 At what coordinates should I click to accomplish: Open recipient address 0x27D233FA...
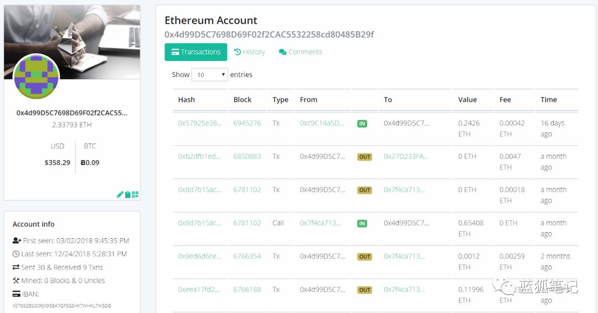[406, 156]
